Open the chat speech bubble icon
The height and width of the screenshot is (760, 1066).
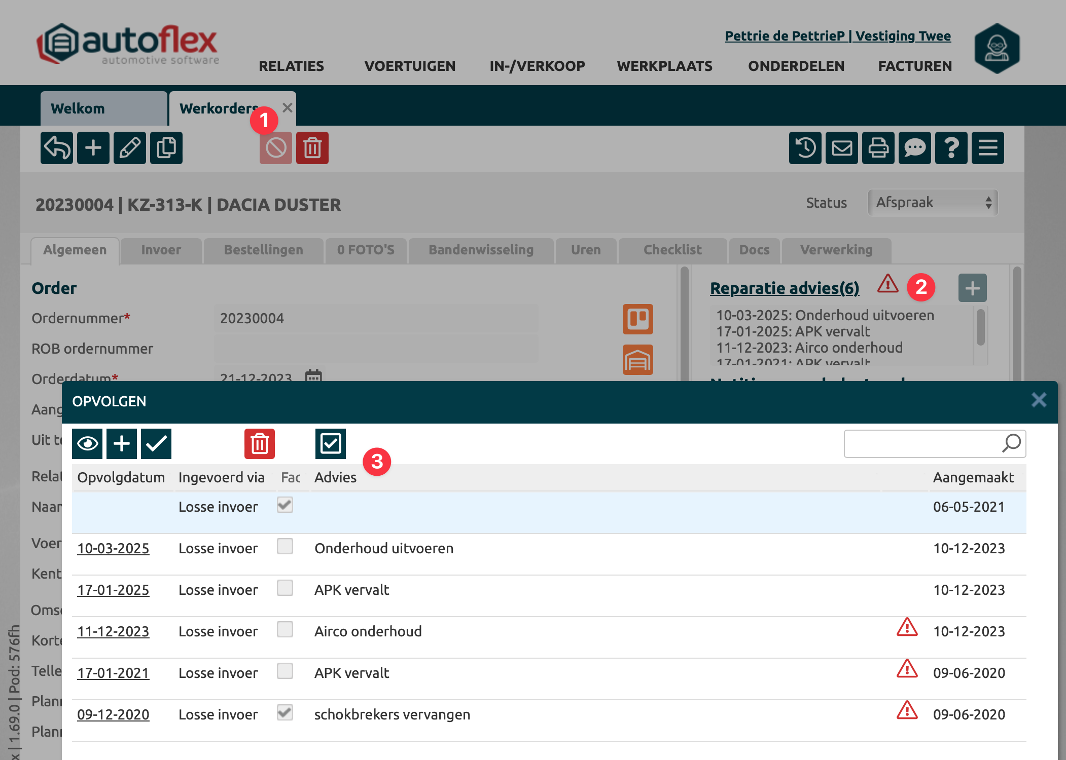coord(914,148)
